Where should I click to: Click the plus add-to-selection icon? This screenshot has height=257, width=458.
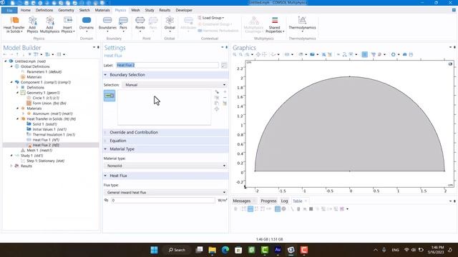pyautogui.click(x=225, y=91)
